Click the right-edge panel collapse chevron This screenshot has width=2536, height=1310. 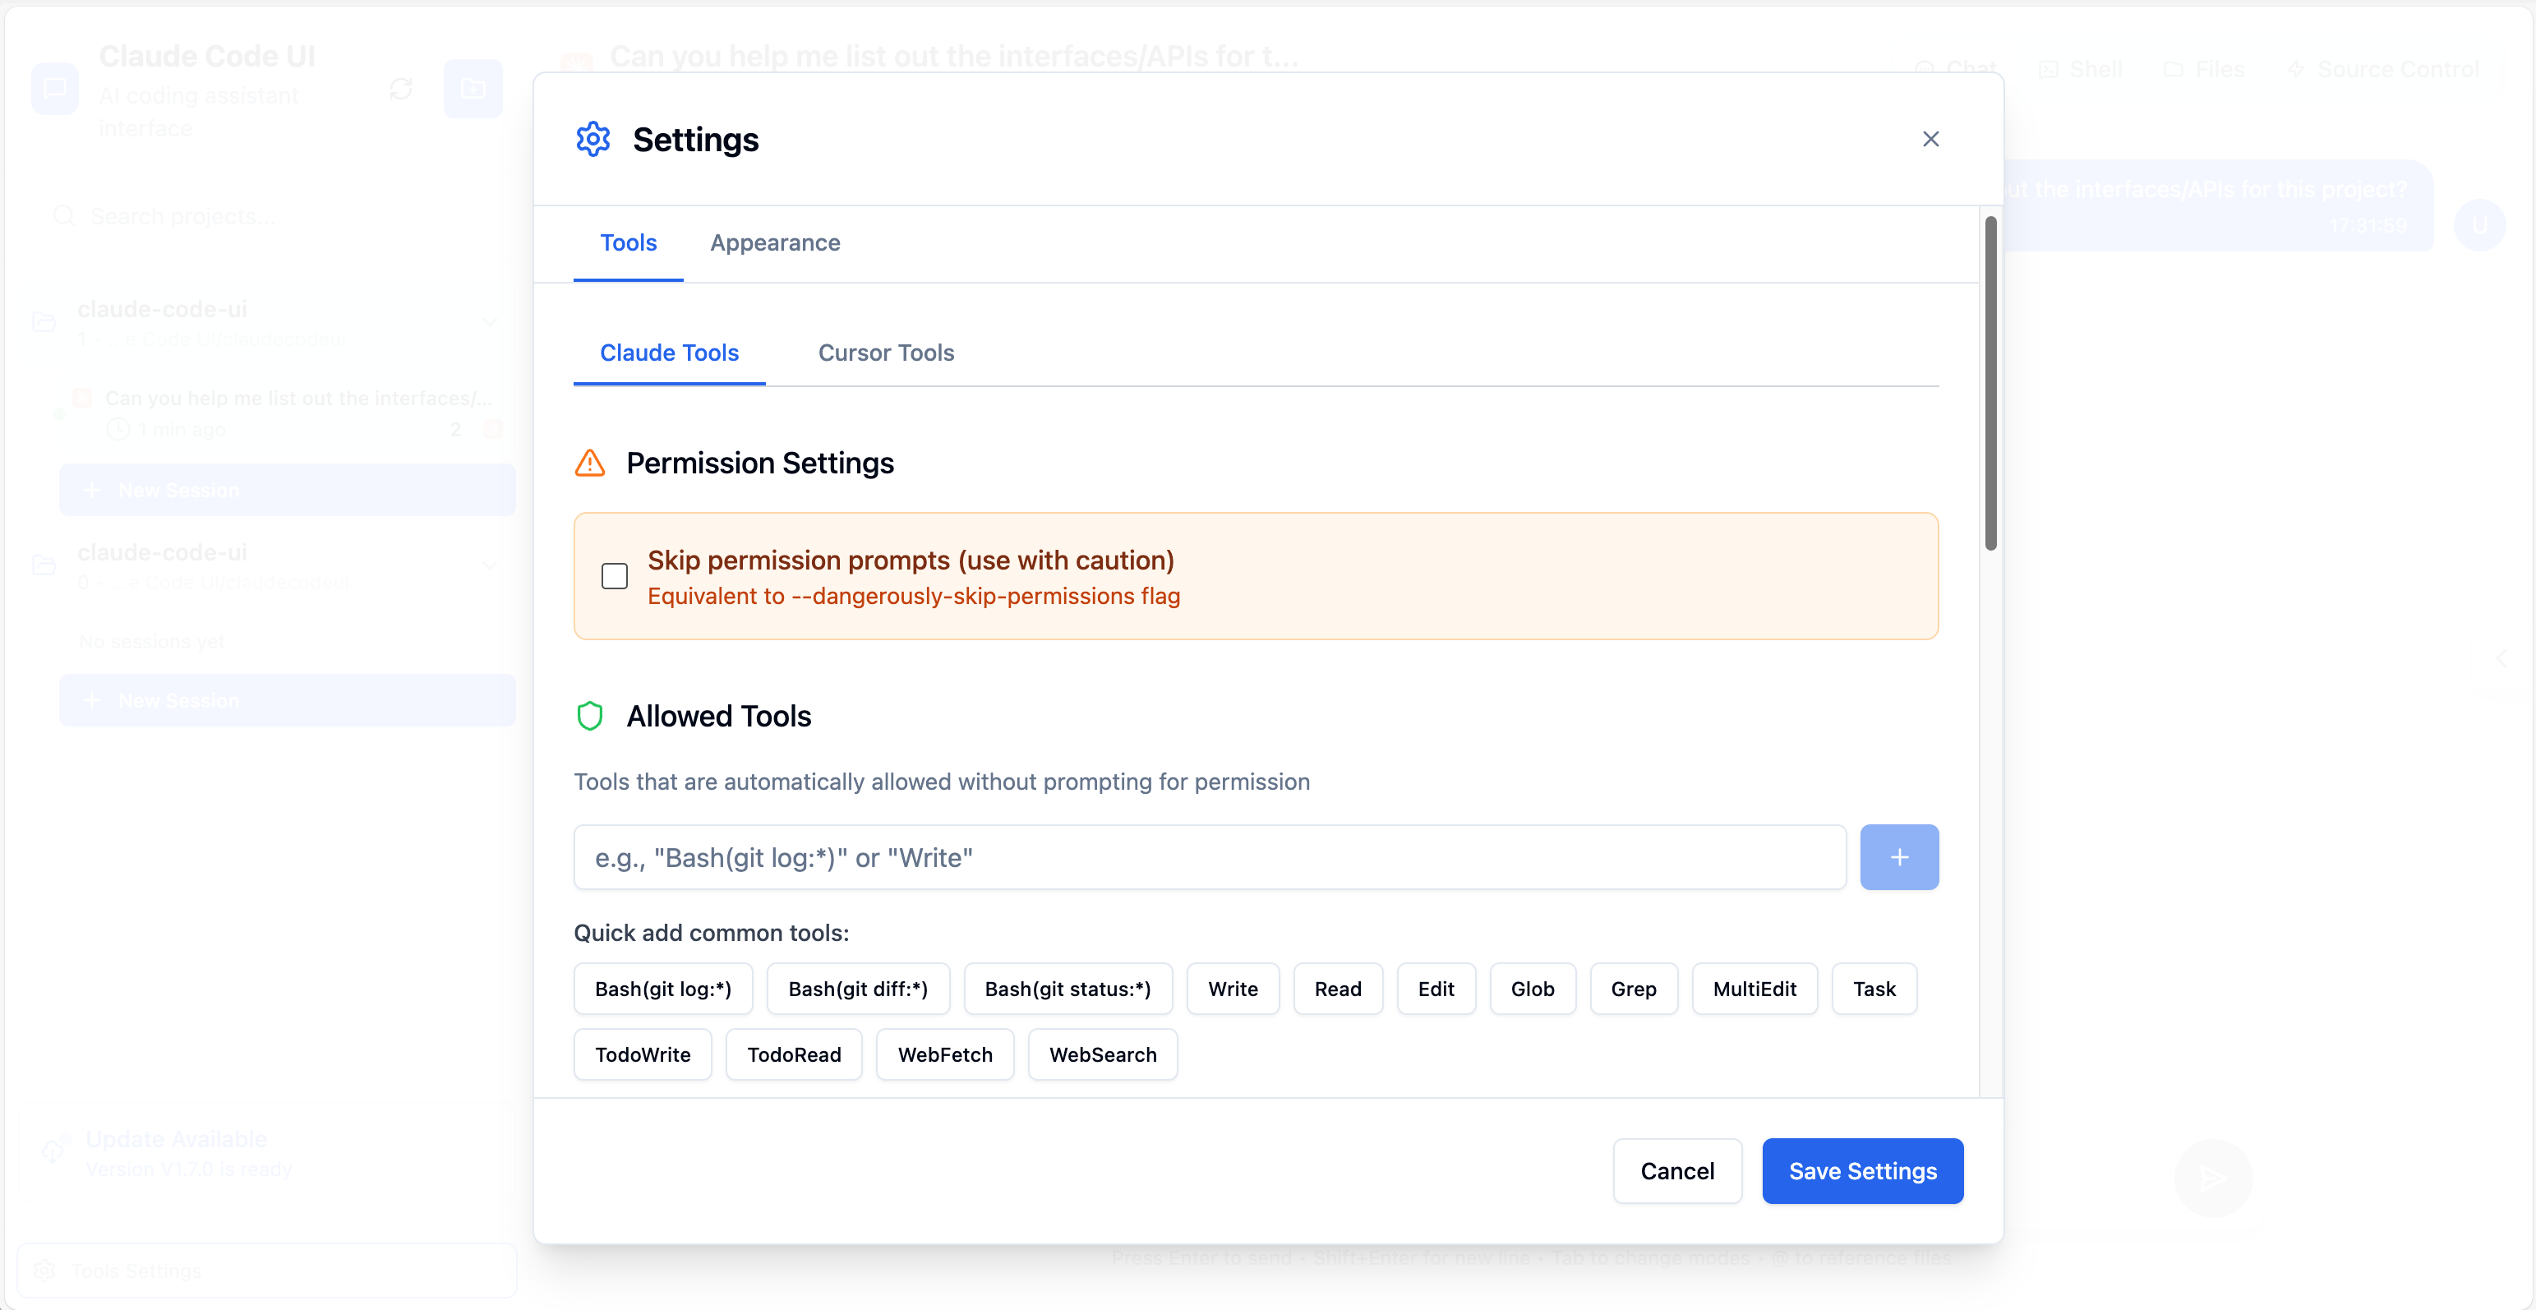click(x=2501, y=659)
